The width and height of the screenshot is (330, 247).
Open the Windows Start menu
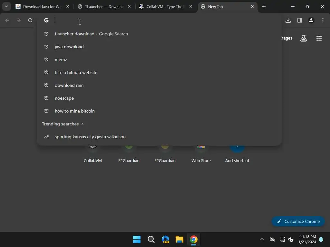click(x=137, y=239)
